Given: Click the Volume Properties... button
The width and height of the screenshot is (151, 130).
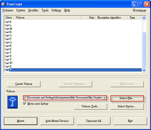Looking at the screenshot, I should click(75, 84).
